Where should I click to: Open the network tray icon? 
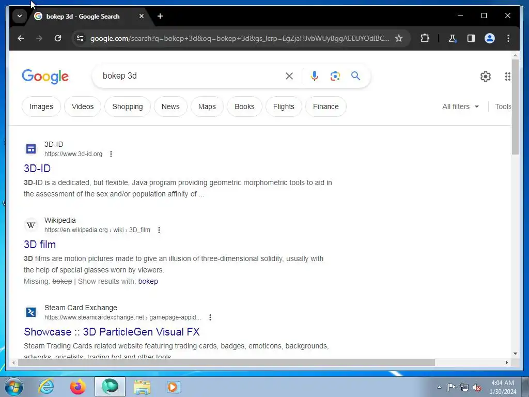(x=464, y=387)
